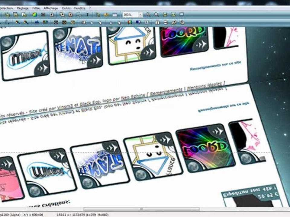Open the Fenêtre menu
Viewport: 290px width, 217px height.
[80, 8]
